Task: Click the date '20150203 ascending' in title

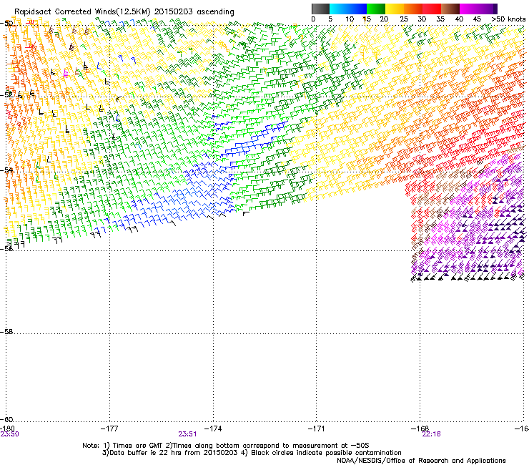Action: [x=194, y=12]
